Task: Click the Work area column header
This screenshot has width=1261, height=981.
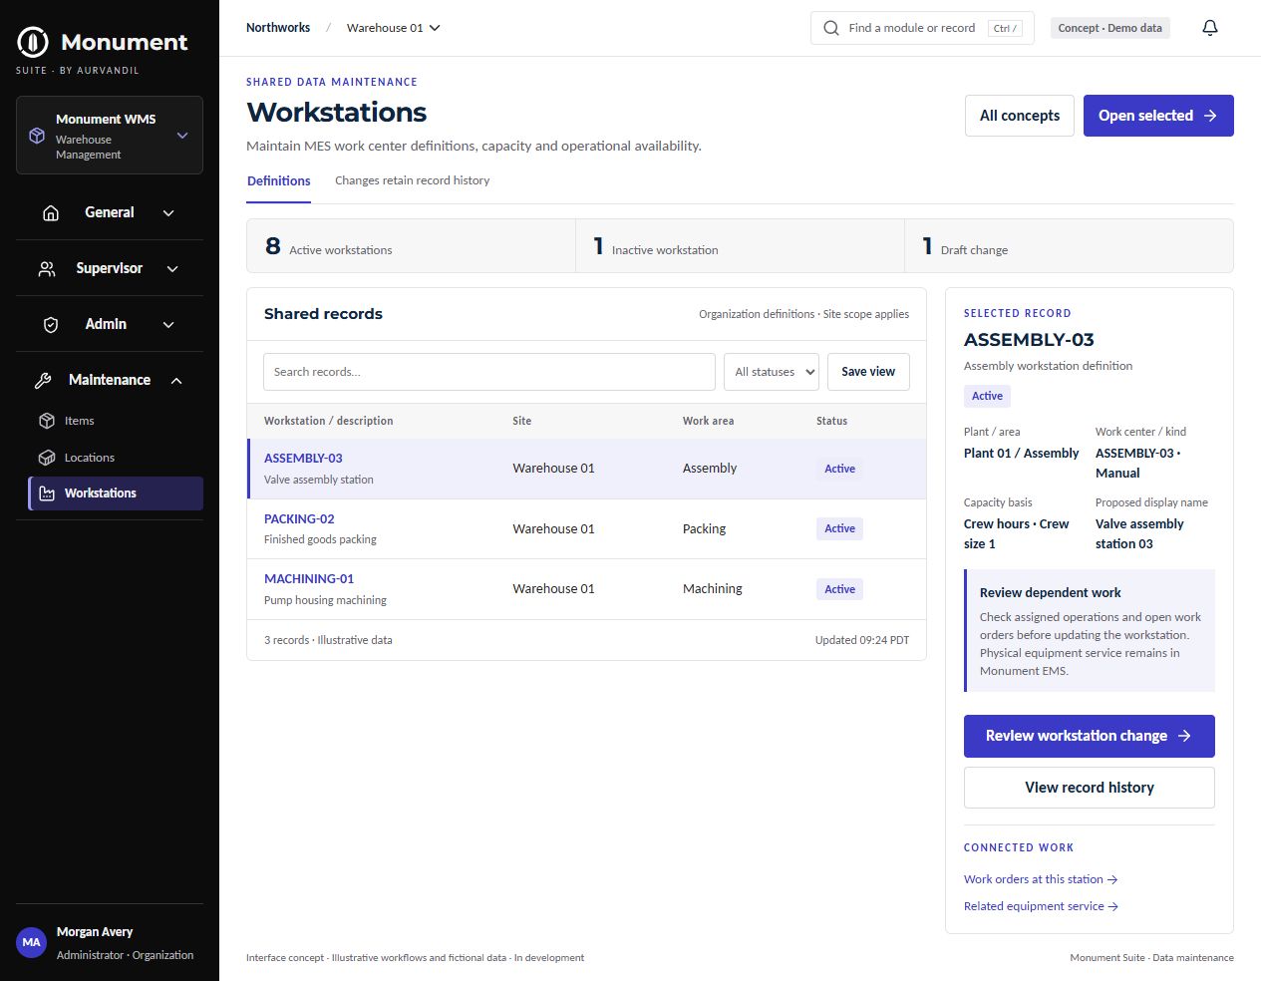Action: pyautogui.click(x=709, y=421)
